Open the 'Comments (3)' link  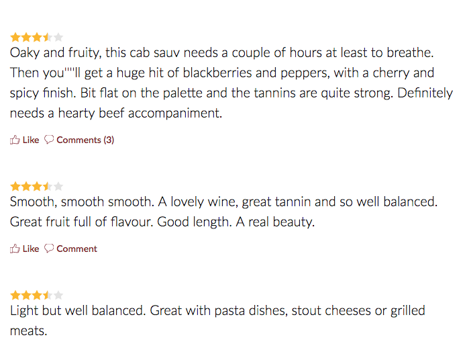coord(85,140)
